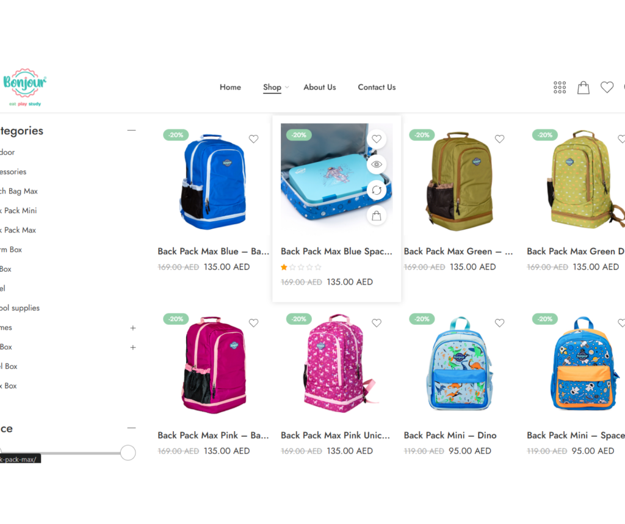Collapse the Price filter section

pos(132,428)
